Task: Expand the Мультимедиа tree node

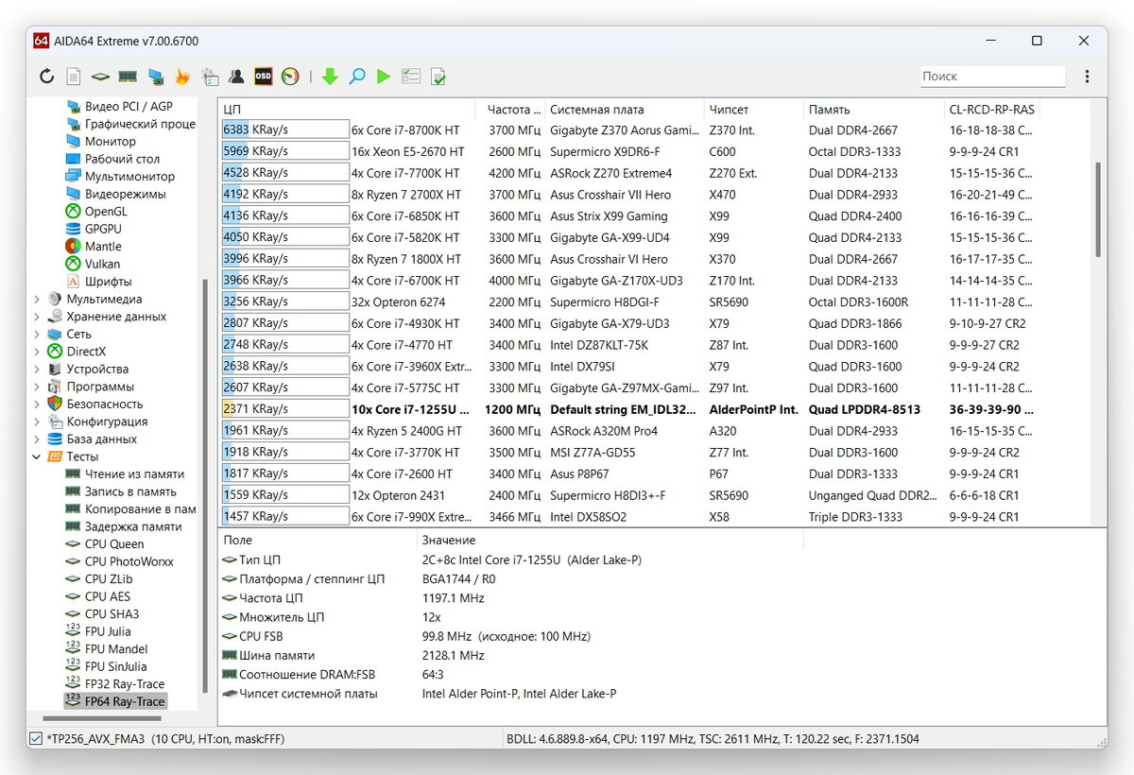Action: [37, 299]
